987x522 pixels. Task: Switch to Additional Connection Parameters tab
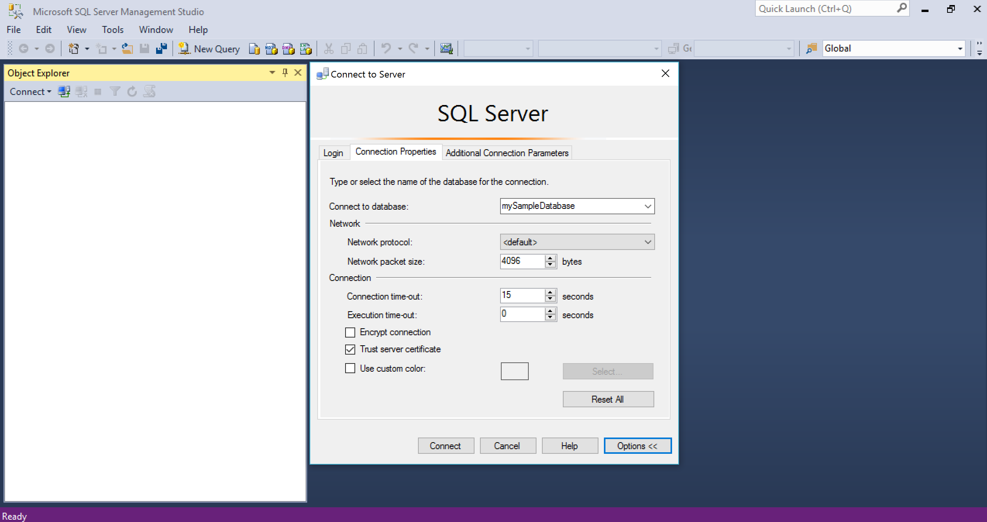coord(507,153)
